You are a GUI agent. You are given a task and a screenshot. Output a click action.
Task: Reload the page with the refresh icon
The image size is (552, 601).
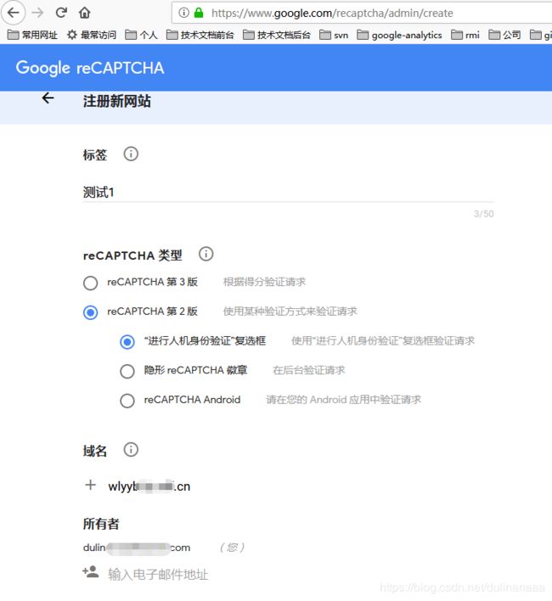tap(61, 13)
